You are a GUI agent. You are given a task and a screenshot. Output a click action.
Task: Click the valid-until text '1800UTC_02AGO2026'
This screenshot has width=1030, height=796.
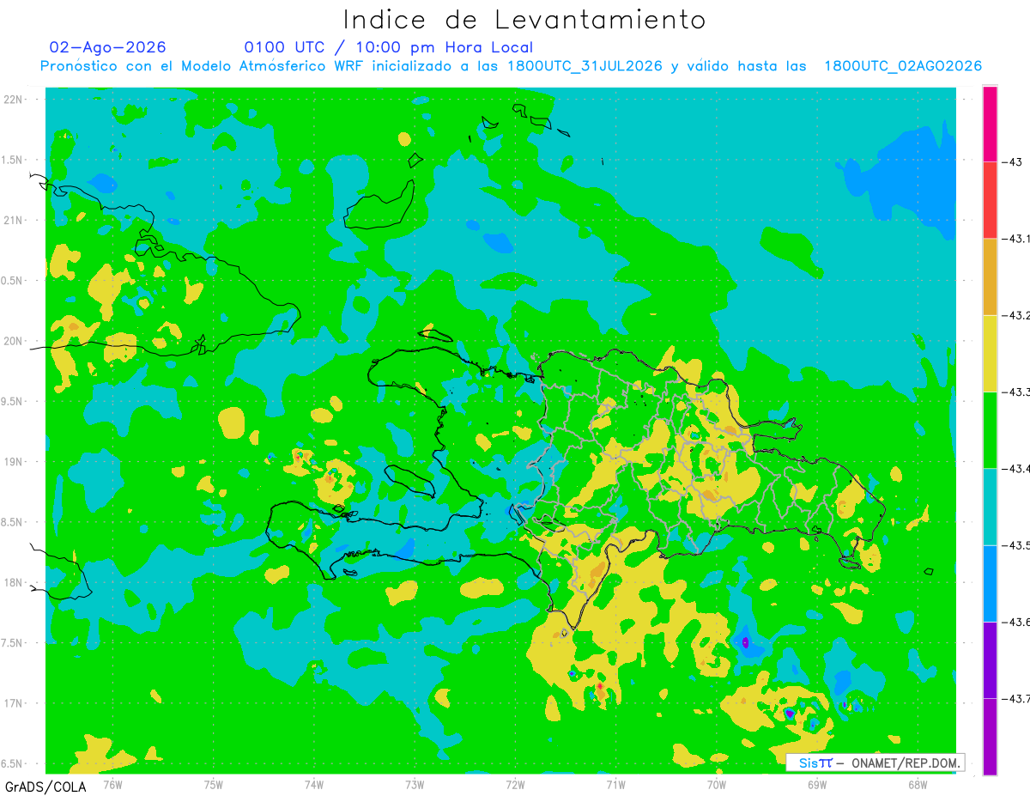click(x=903, y=66)
